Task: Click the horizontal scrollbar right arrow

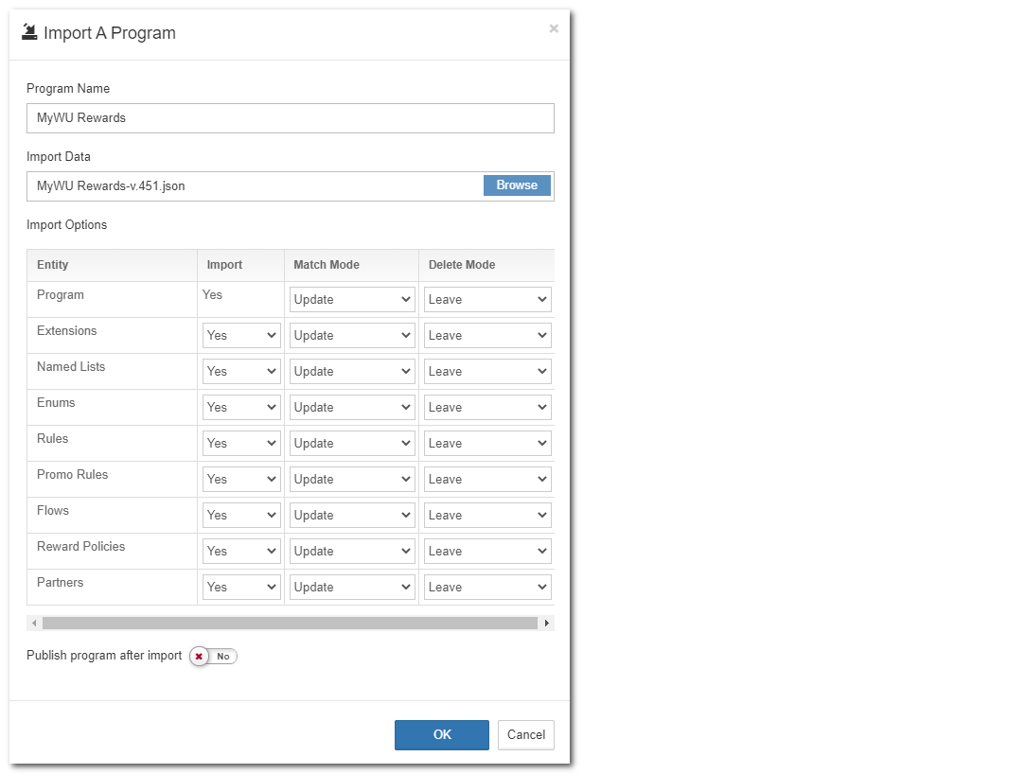Action: coord(546,624)
